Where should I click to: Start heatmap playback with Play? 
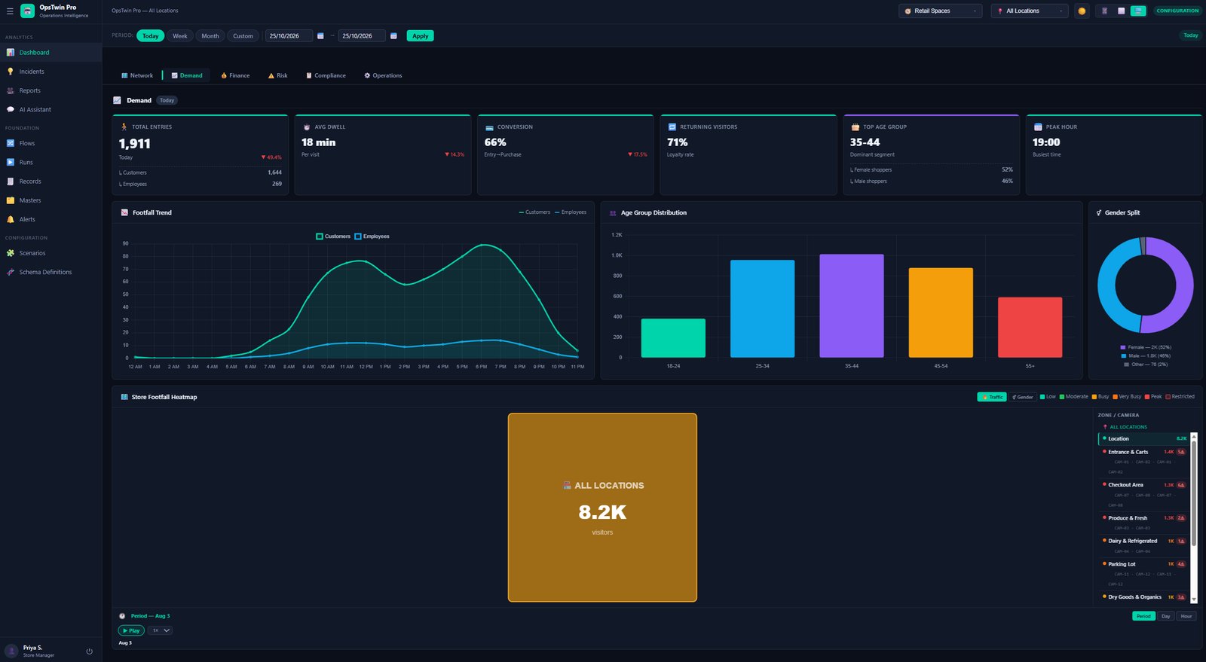coord(131,630)
